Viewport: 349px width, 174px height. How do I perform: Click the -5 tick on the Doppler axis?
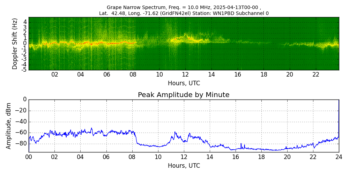24,70
